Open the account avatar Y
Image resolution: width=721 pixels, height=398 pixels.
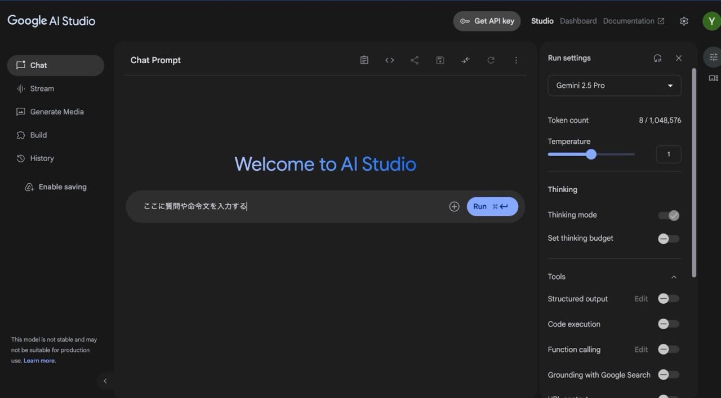coord(711,21)
